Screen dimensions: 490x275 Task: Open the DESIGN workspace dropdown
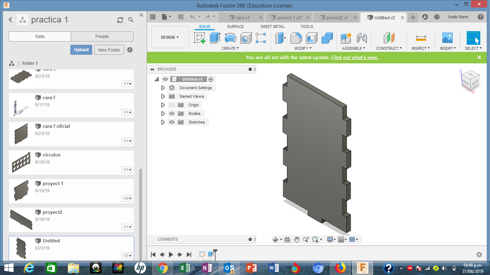(170, 37)
